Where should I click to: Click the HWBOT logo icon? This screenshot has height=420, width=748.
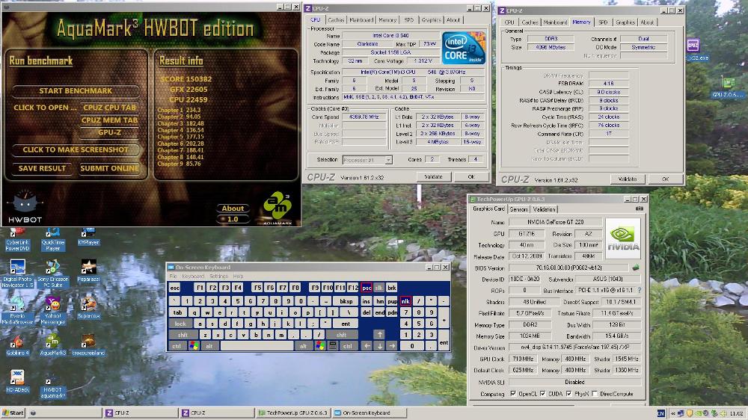click(25, 206)
